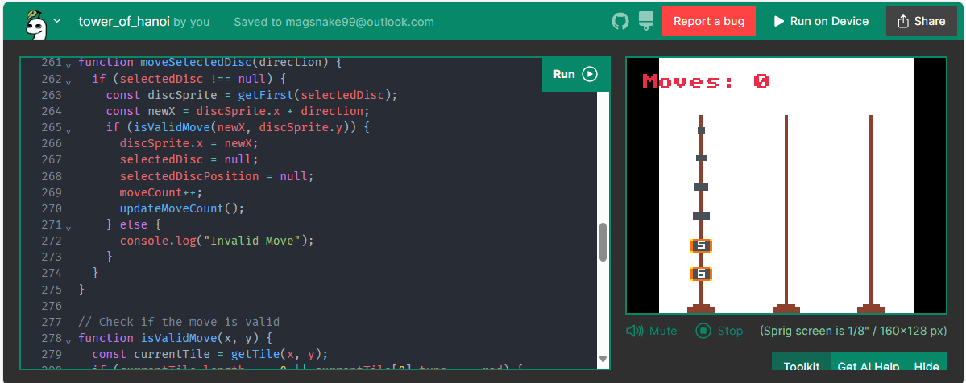
Task: Click the speaker icon under the game
Action: point(635,331)
